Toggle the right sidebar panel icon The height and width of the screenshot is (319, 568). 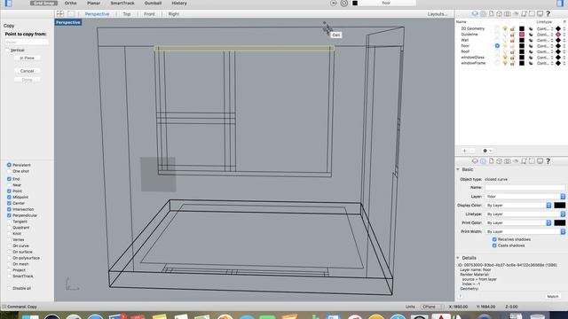(x=560, y=4)
